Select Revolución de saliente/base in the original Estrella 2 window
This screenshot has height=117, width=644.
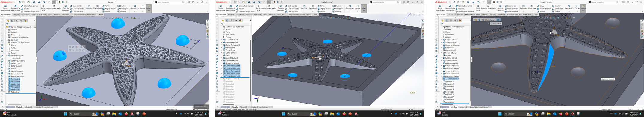[x=15, y=8]
